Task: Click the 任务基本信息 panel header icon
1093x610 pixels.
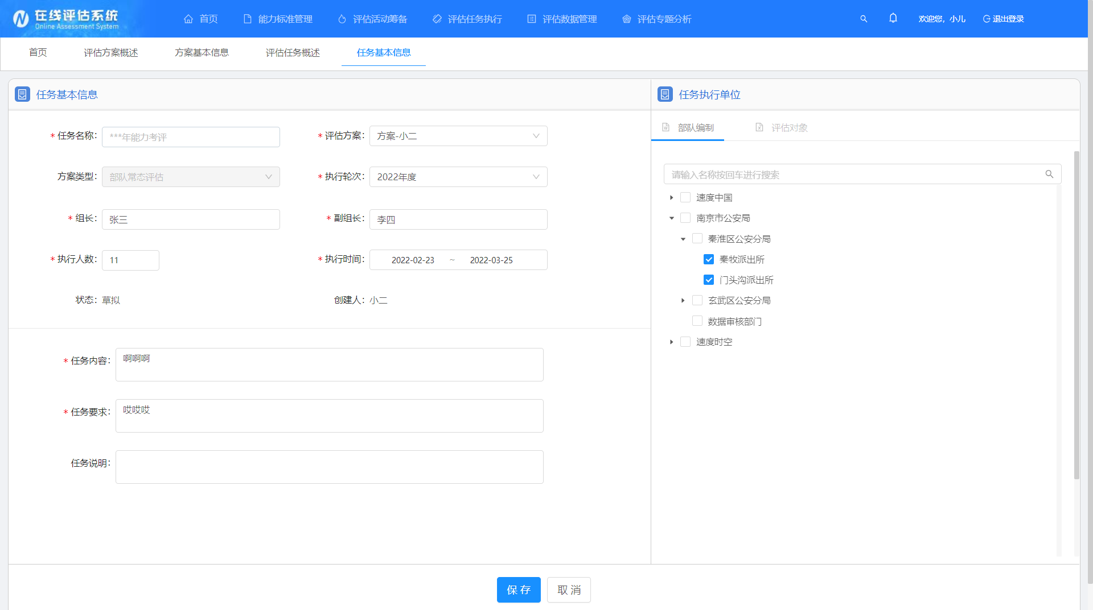Action: pos(22,94)
